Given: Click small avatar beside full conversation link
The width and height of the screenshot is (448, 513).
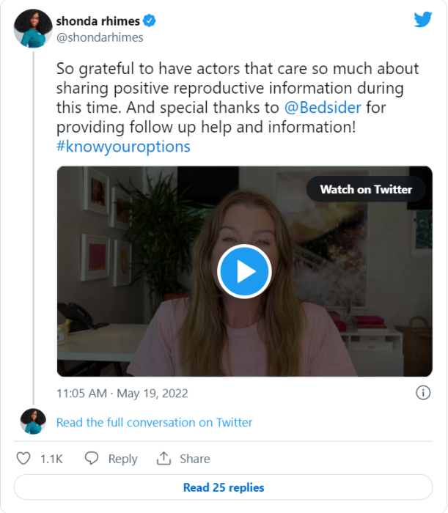Looking at the screenshot, I should pos(33,422).
